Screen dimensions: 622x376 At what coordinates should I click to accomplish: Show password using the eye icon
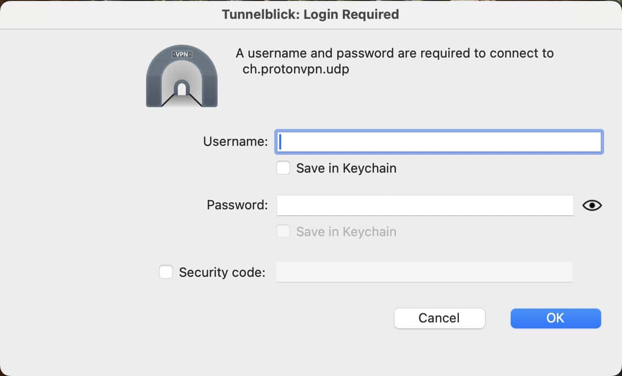592,205
